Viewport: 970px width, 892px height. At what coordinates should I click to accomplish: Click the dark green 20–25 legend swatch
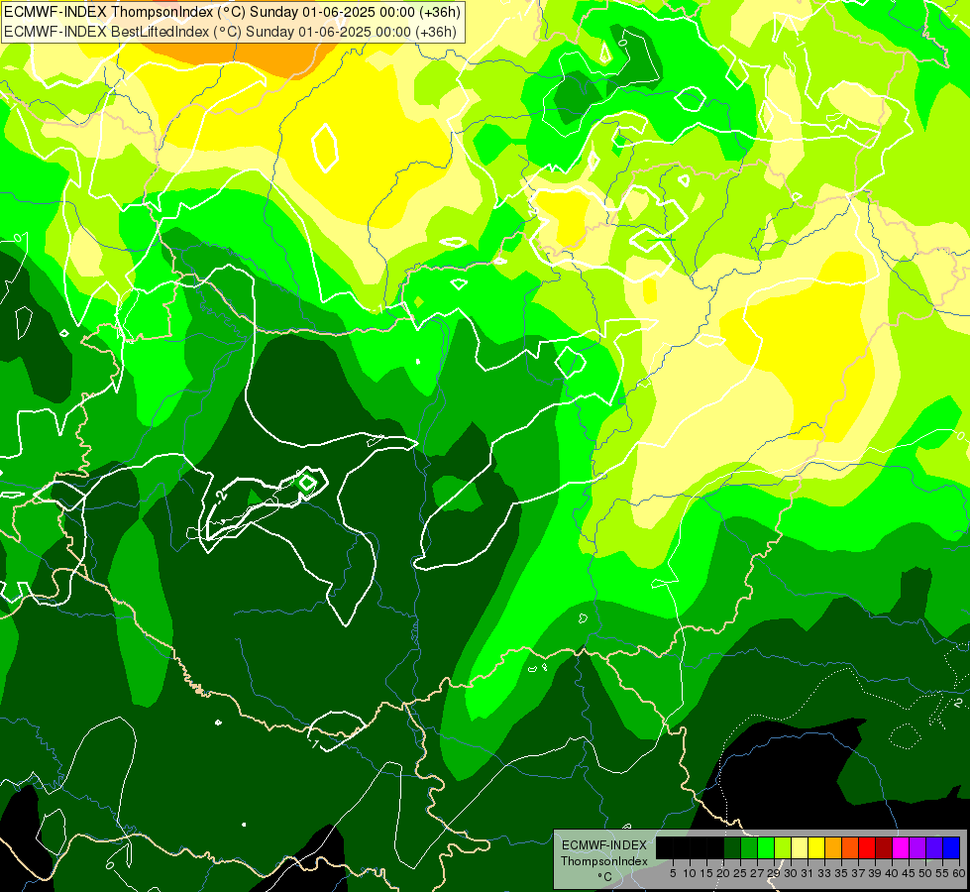[x=732, y=847]
